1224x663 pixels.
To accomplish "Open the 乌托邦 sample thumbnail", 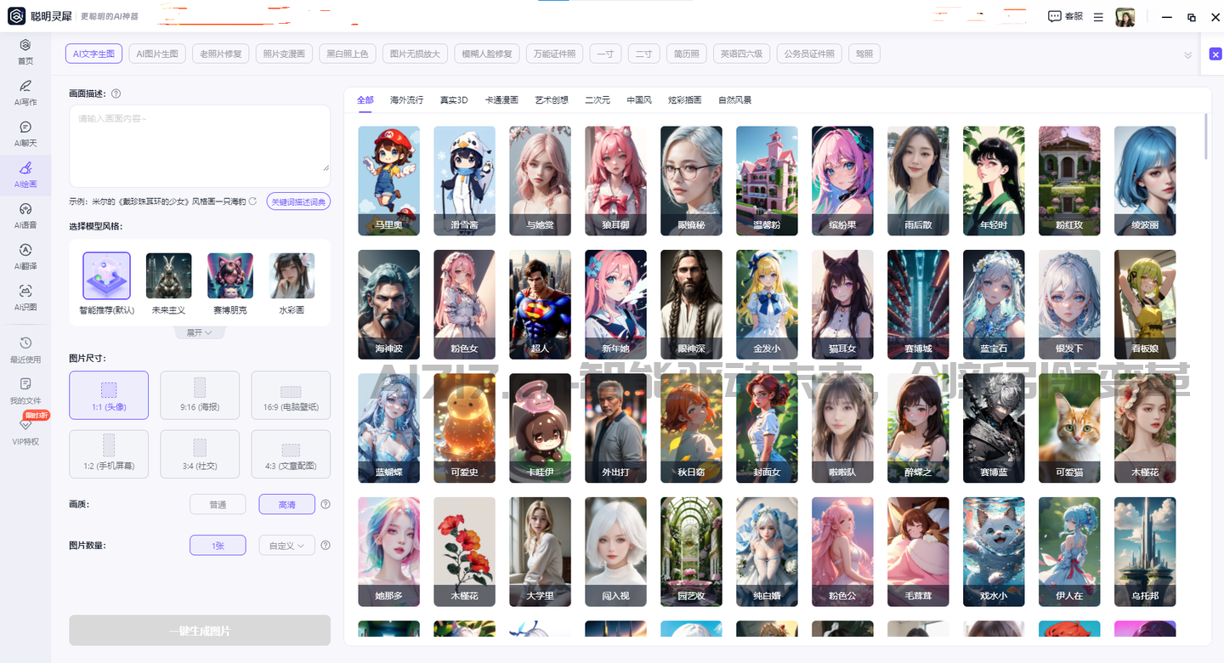I will 1145,552.
